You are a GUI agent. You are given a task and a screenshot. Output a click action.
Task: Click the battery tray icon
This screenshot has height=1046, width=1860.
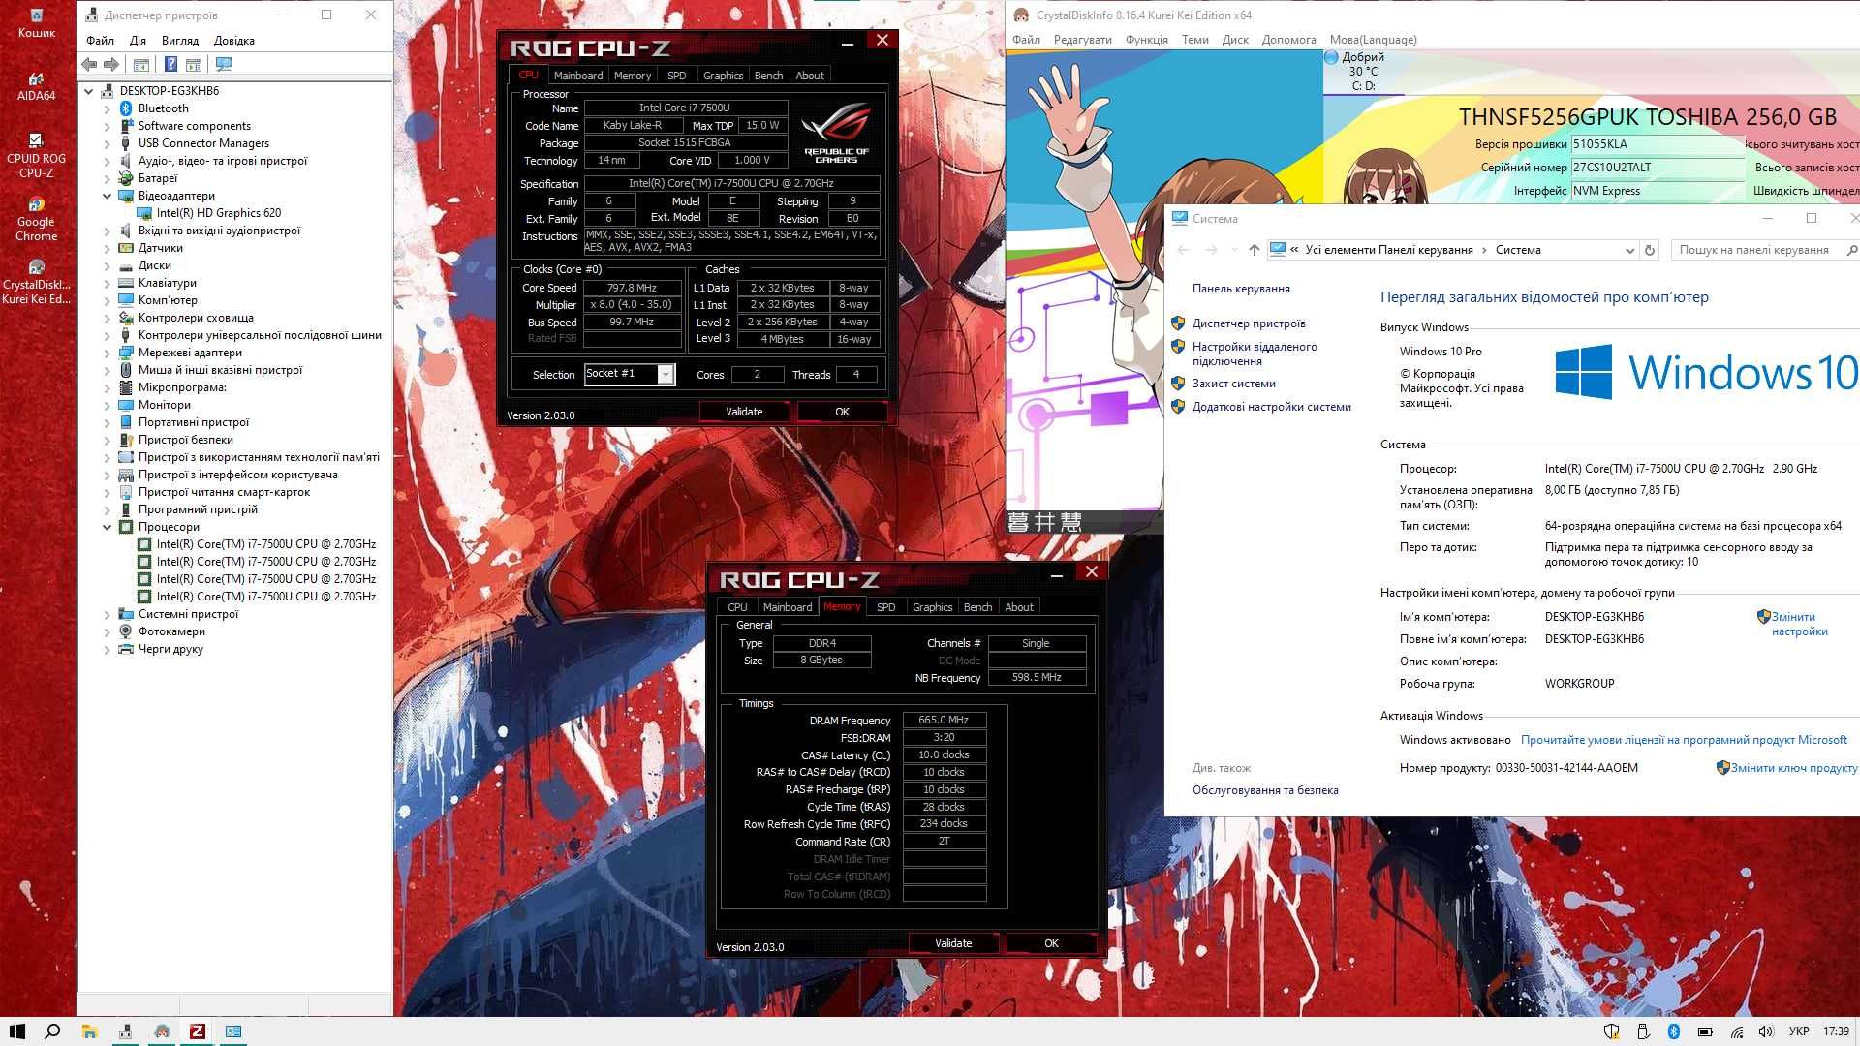pos(1705,1031)
